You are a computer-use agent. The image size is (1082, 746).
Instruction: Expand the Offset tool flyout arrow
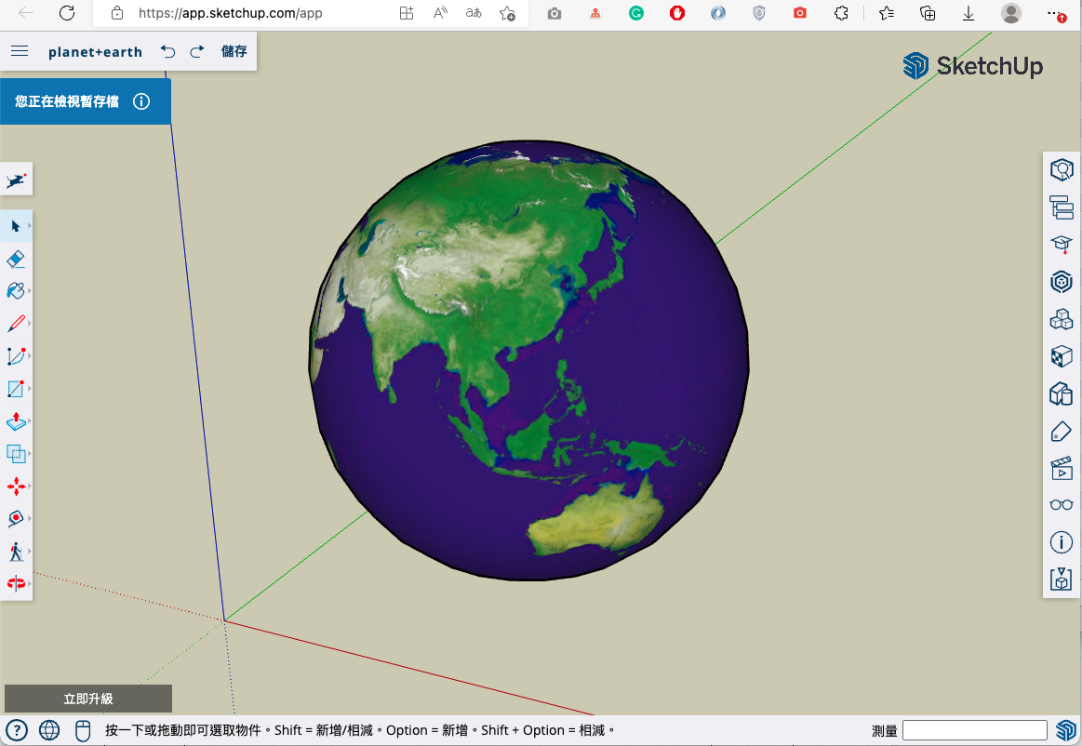point(30,453)
